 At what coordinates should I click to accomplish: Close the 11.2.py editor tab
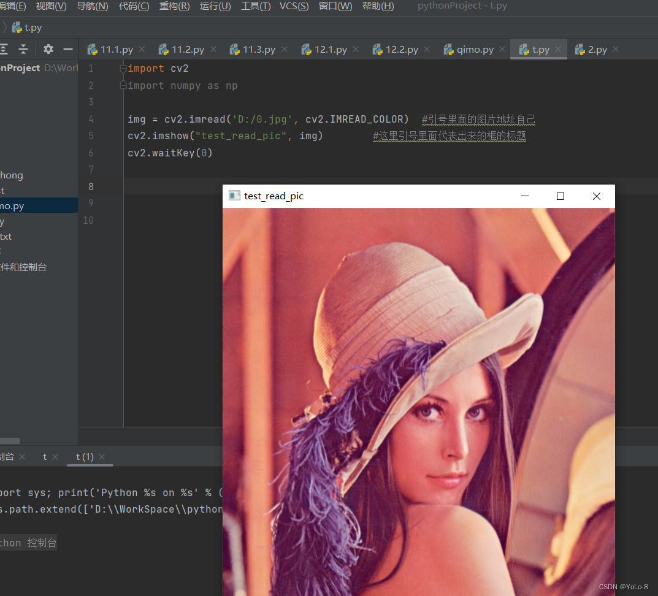[213, 49]
